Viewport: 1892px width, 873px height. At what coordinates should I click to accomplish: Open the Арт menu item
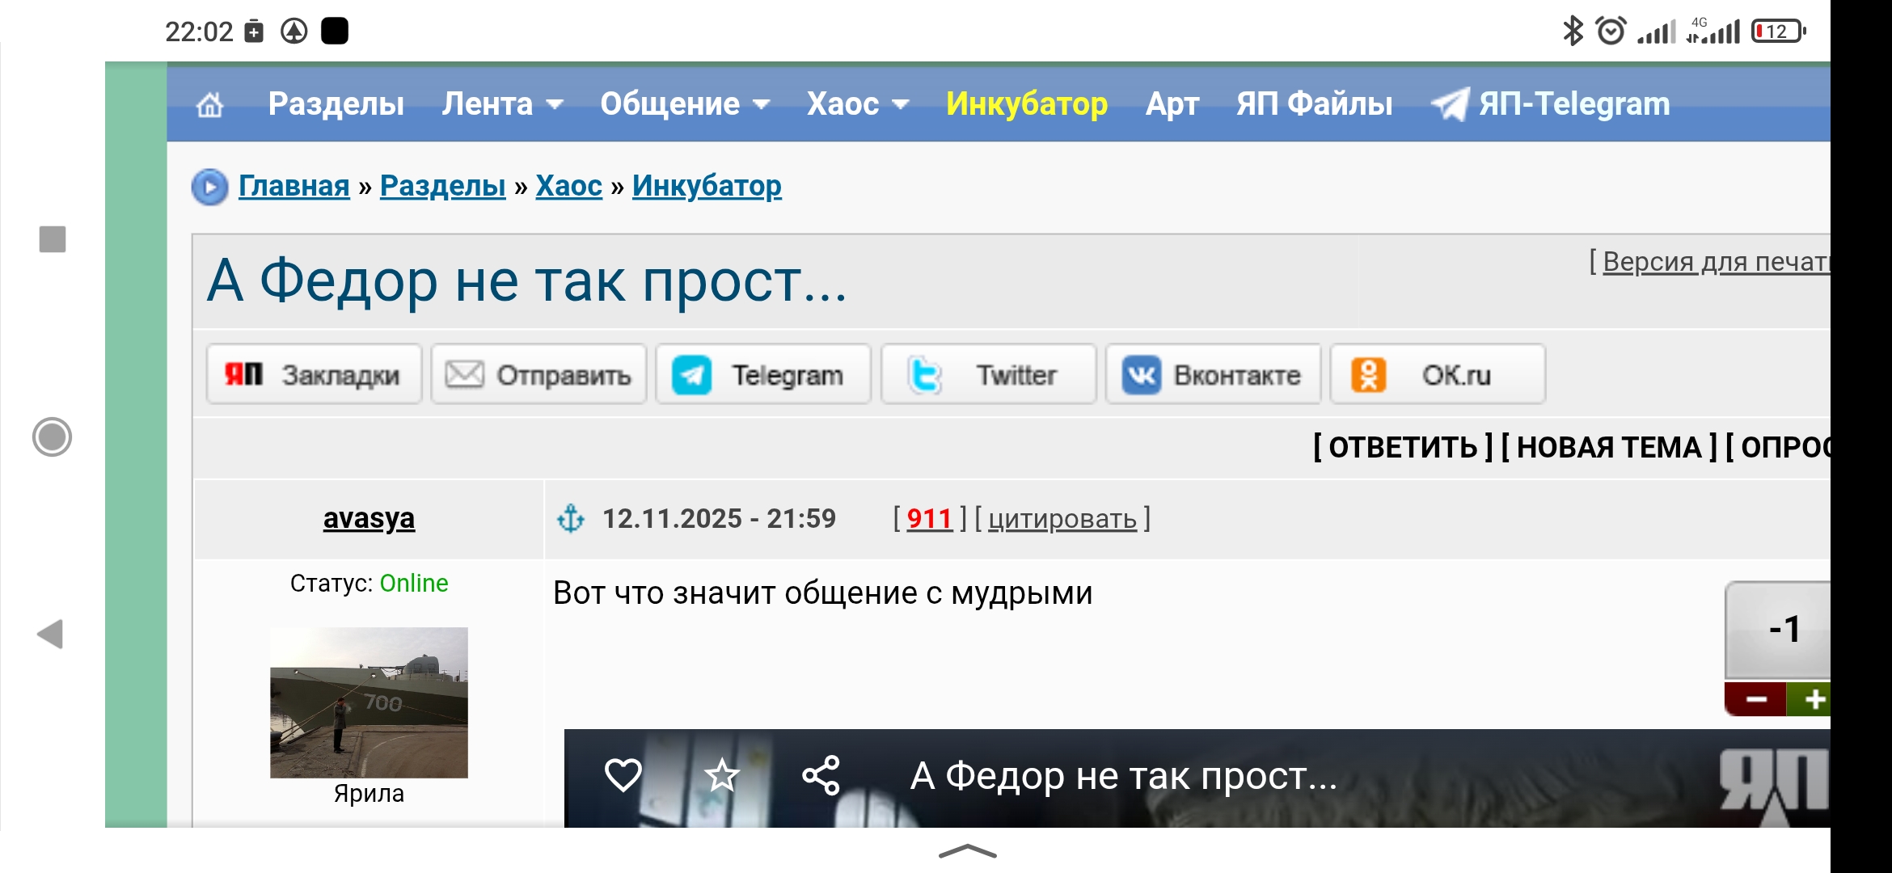pyautogui.click(x=1172, y=103)
